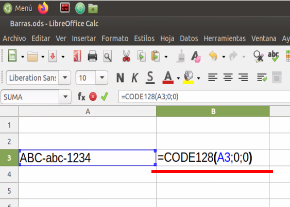290x207 pixels.
Task: Expand the paste options dropdown
Action: [x=166, y=57]
